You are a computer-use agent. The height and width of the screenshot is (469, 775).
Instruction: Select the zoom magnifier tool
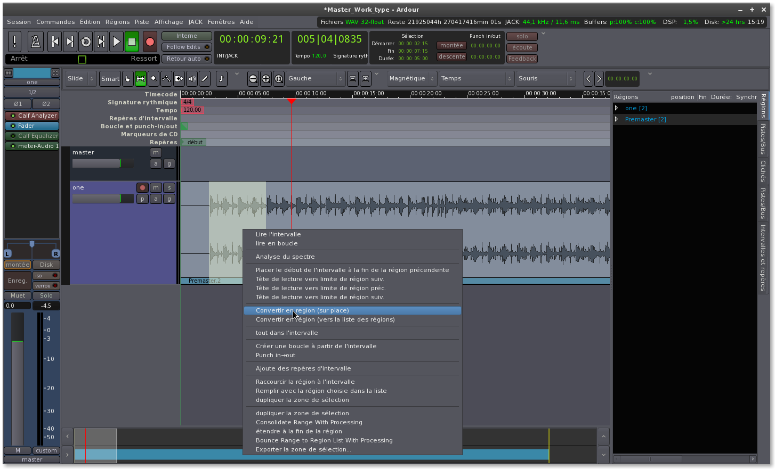(154, 79)
